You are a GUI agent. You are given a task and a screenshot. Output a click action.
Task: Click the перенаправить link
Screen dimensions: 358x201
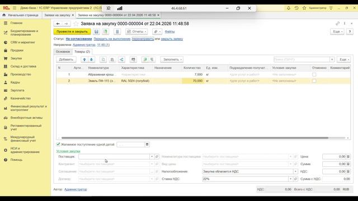[143, 39]
